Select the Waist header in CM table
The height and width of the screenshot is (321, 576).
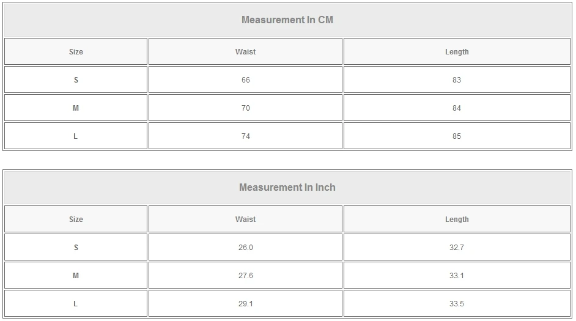click(245, 52)
